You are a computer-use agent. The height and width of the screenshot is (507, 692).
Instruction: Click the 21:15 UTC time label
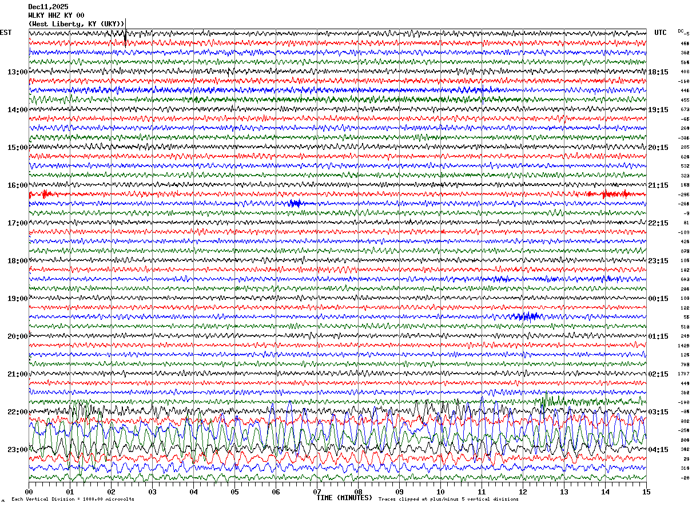658,185
